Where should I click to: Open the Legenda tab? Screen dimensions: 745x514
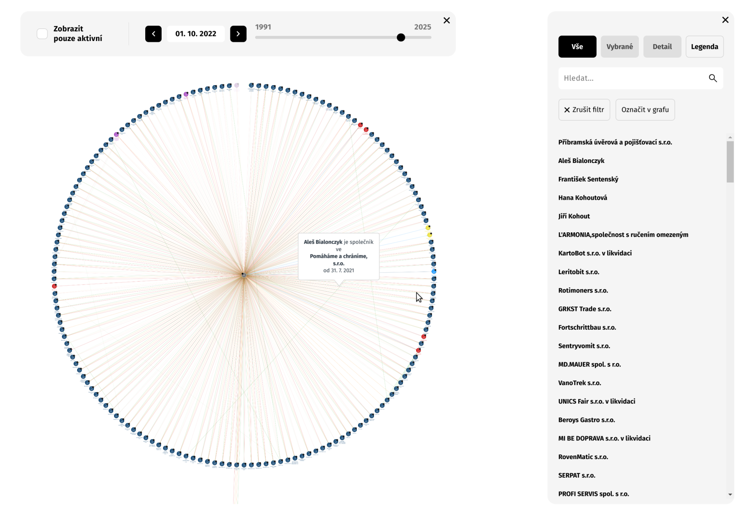[704, 47]
